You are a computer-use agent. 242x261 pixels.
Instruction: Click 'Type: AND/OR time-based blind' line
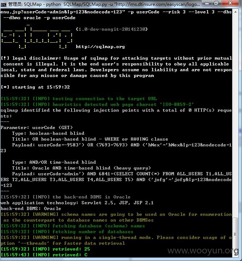pyautogui.click(x=54, y=162)
